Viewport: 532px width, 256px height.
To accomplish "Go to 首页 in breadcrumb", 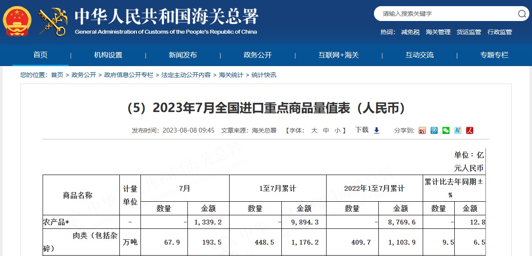I will click(x=57, y=75).
